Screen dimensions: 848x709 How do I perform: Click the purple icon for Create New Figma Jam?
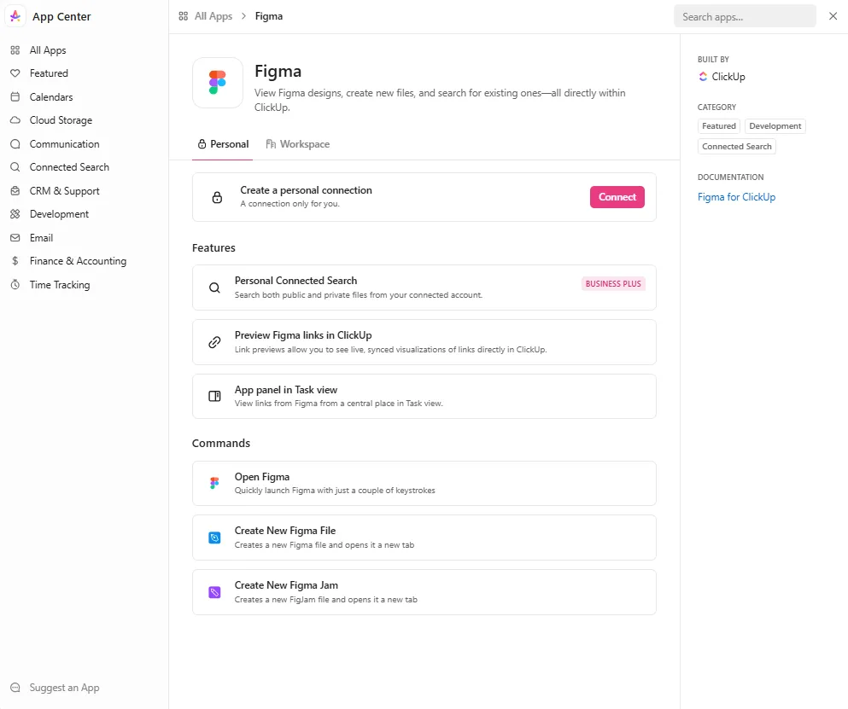point(214,592)
